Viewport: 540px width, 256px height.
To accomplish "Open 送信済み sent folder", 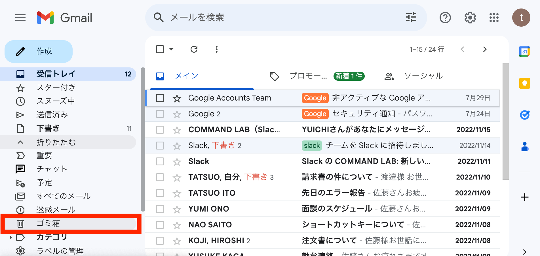I will pos(68,115).
